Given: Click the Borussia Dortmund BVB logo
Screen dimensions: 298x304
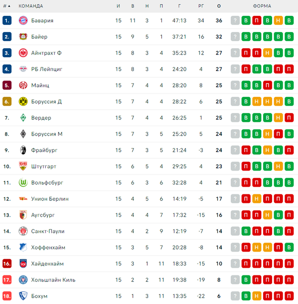Looking at the screenshot, I should 23,101.
